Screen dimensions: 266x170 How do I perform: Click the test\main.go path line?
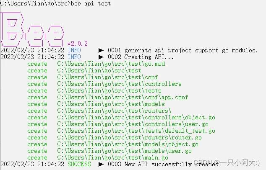112,157
